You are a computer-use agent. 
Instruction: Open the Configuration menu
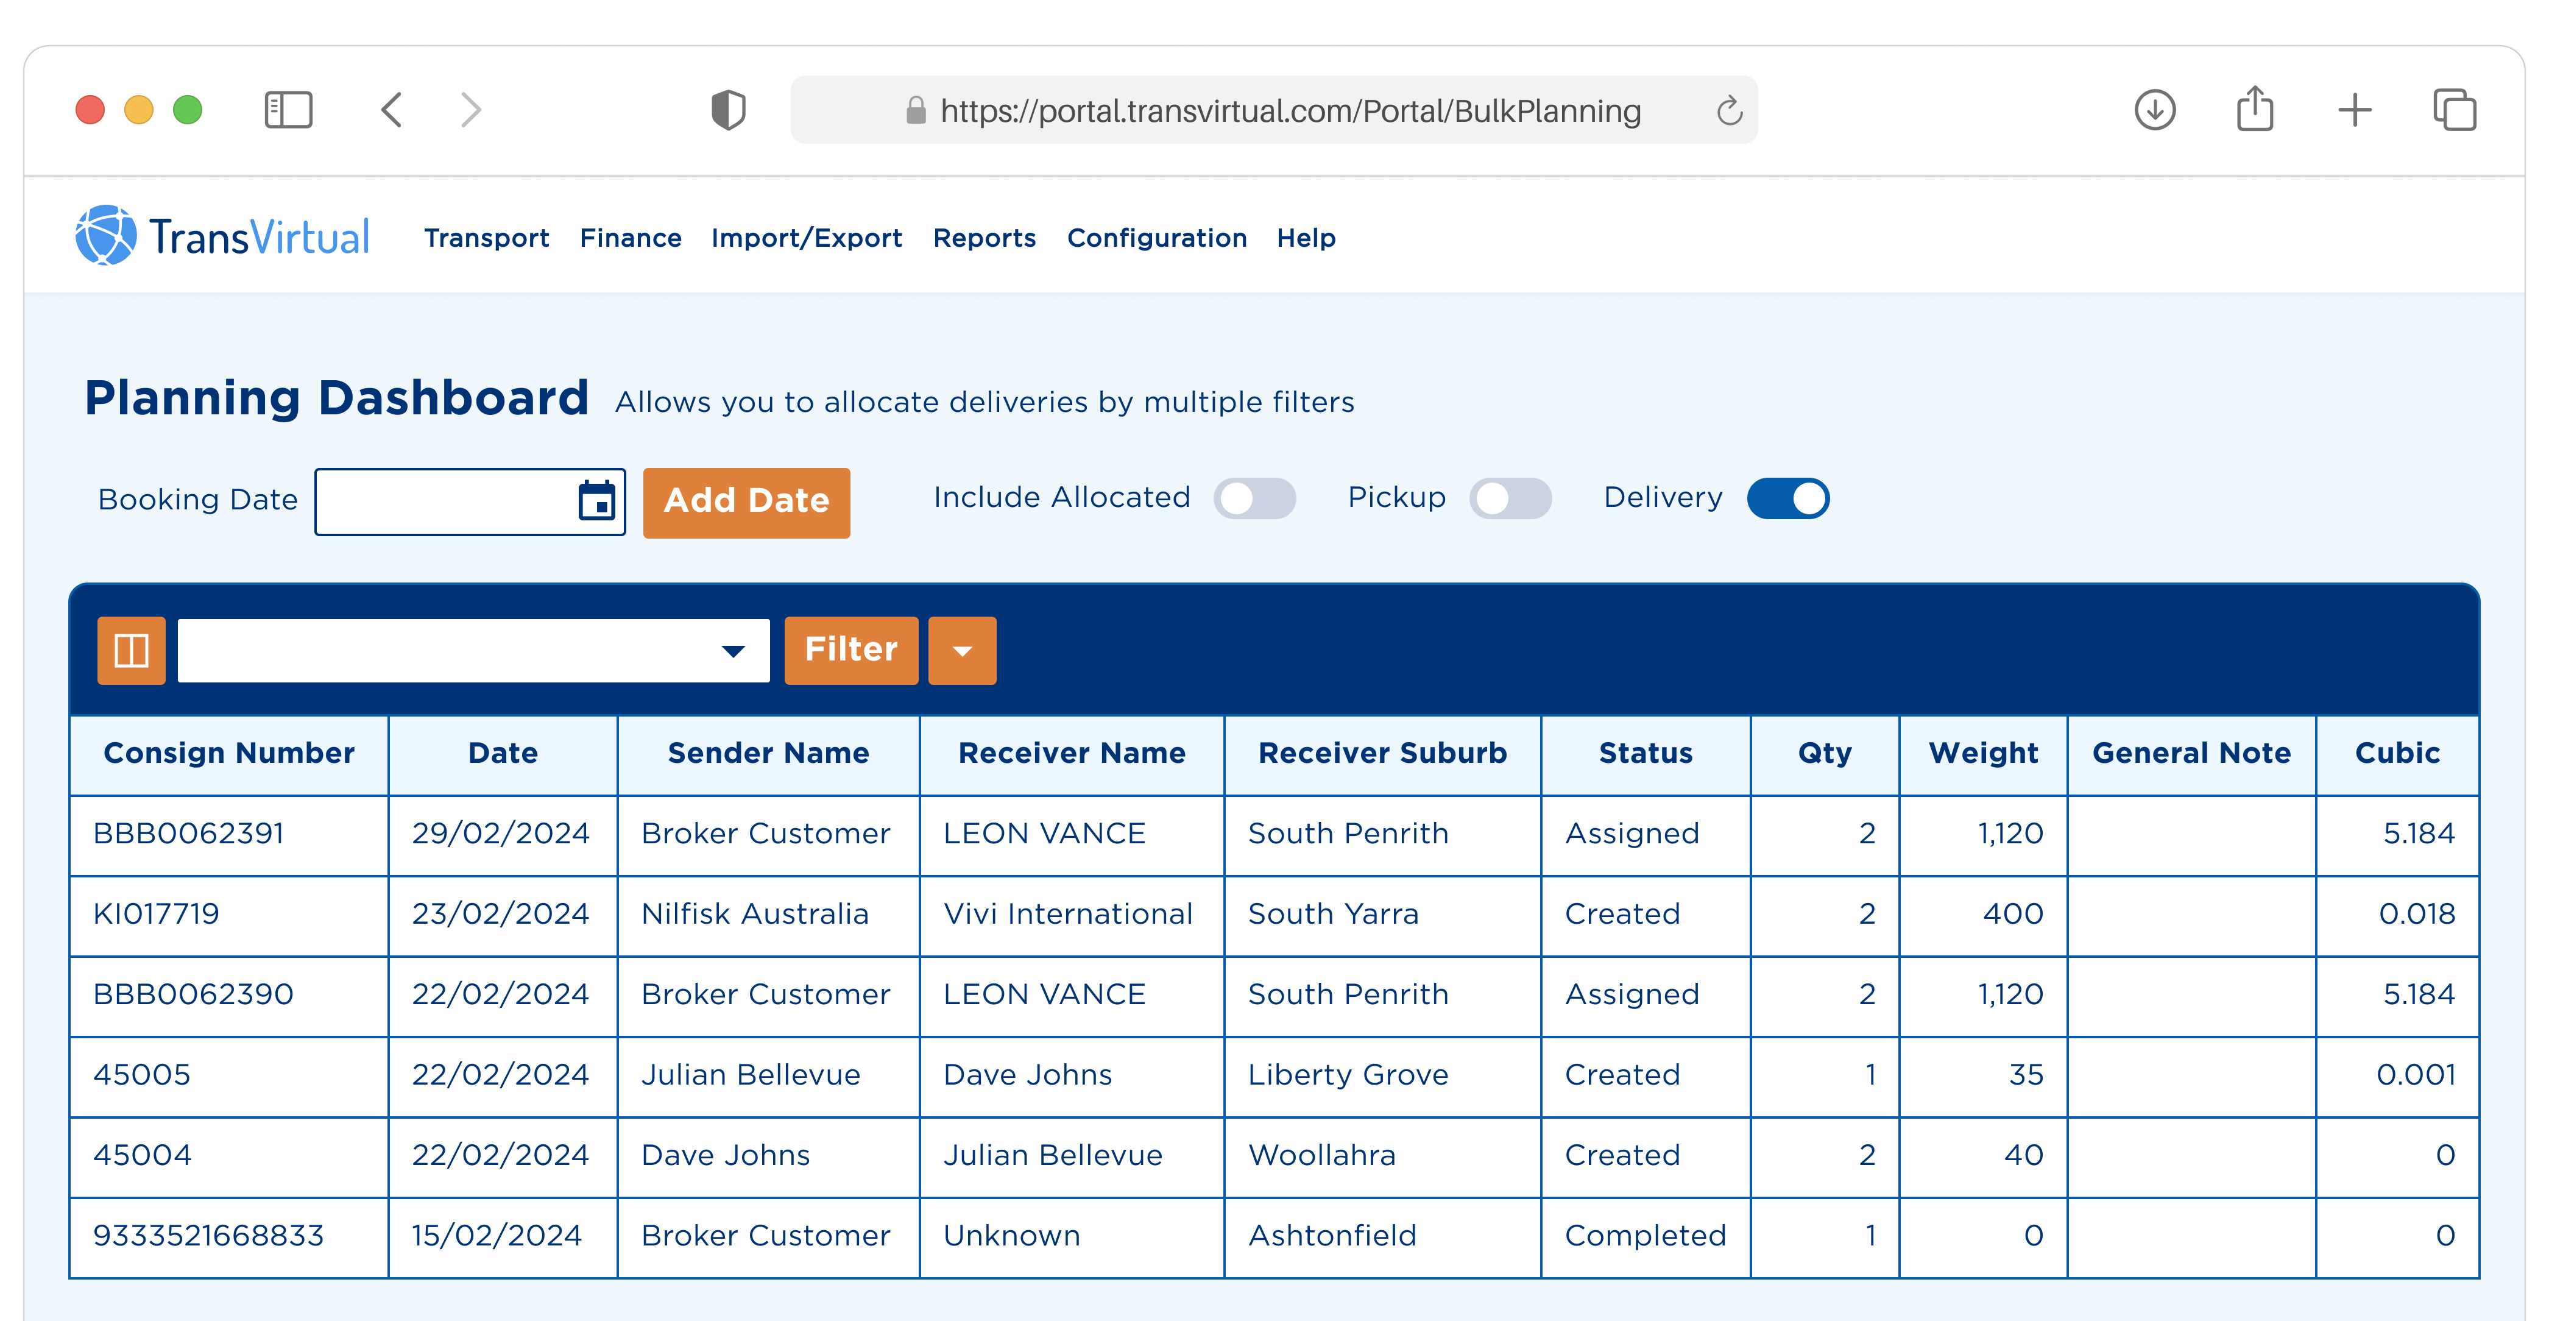1156,238
